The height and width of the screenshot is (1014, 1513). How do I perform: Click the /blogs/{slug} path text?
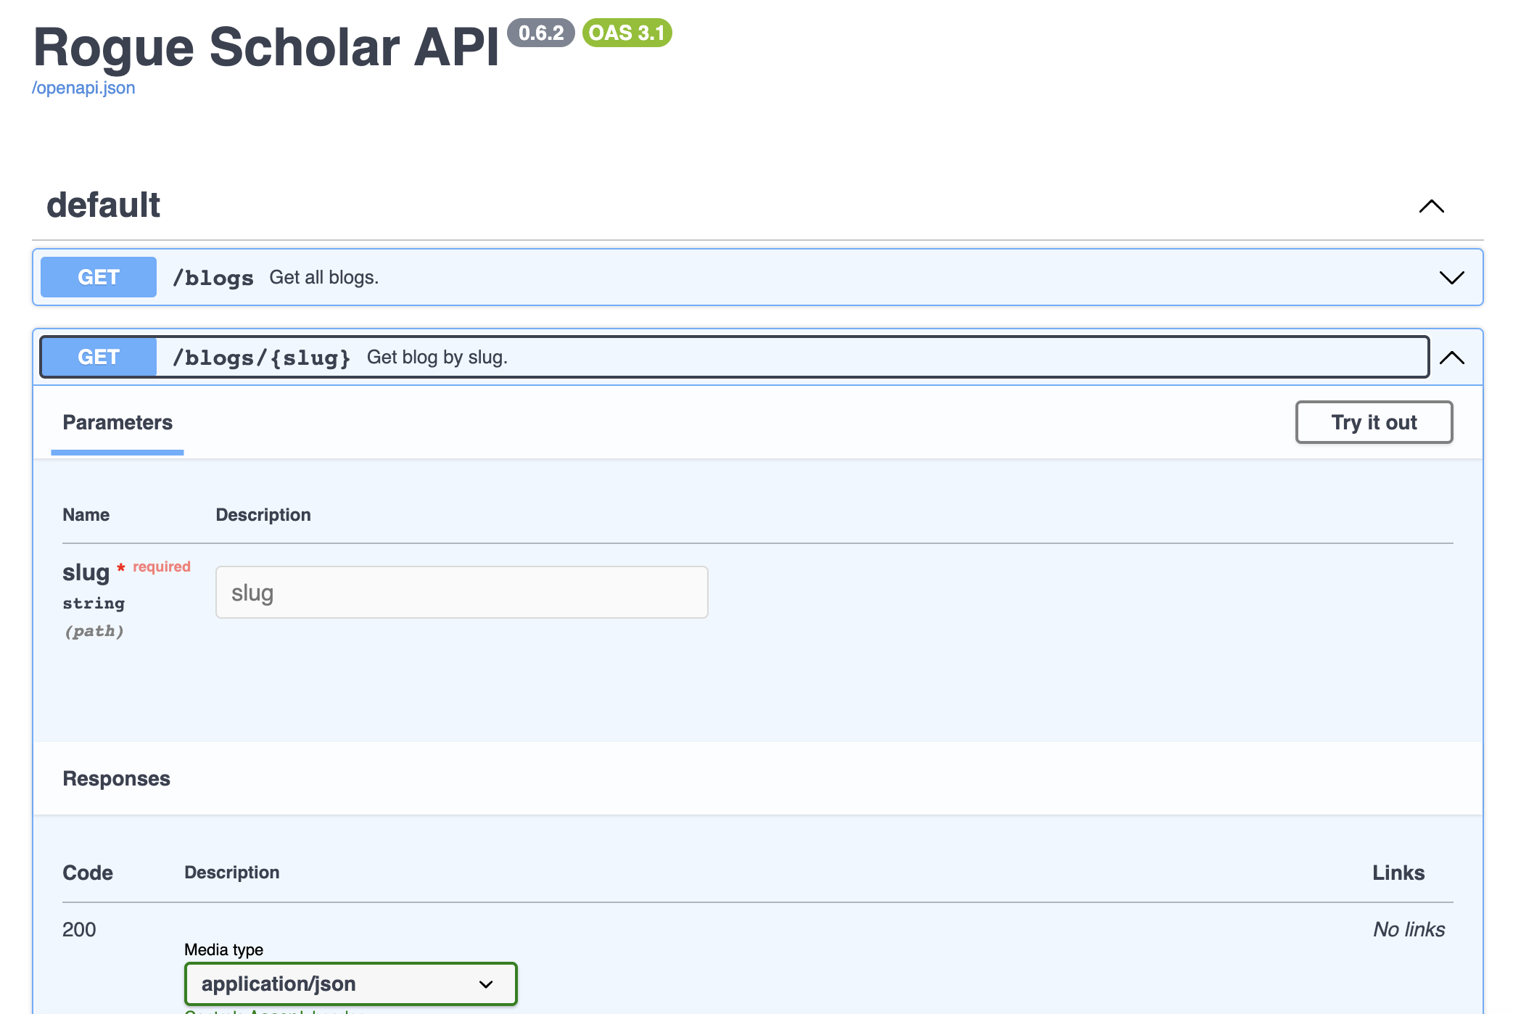(261, 358)
